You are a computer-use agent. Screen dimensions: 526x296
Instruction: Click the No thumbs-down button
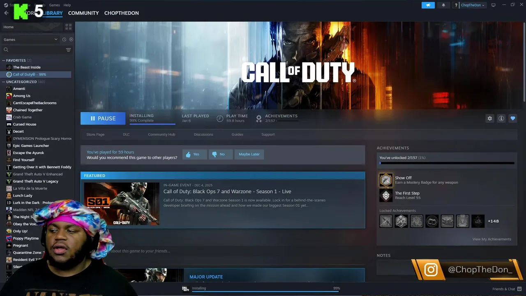click(x=220, y=154)
